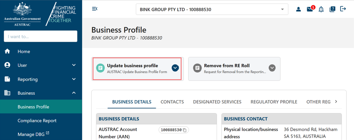The width and height of the screenshot is (354, 140).
Task: Click the 36 Desmond Rd address text
Action: (x=310, y=133)
